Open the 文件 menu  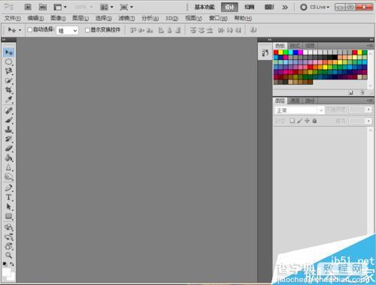[x=13, y=18]
